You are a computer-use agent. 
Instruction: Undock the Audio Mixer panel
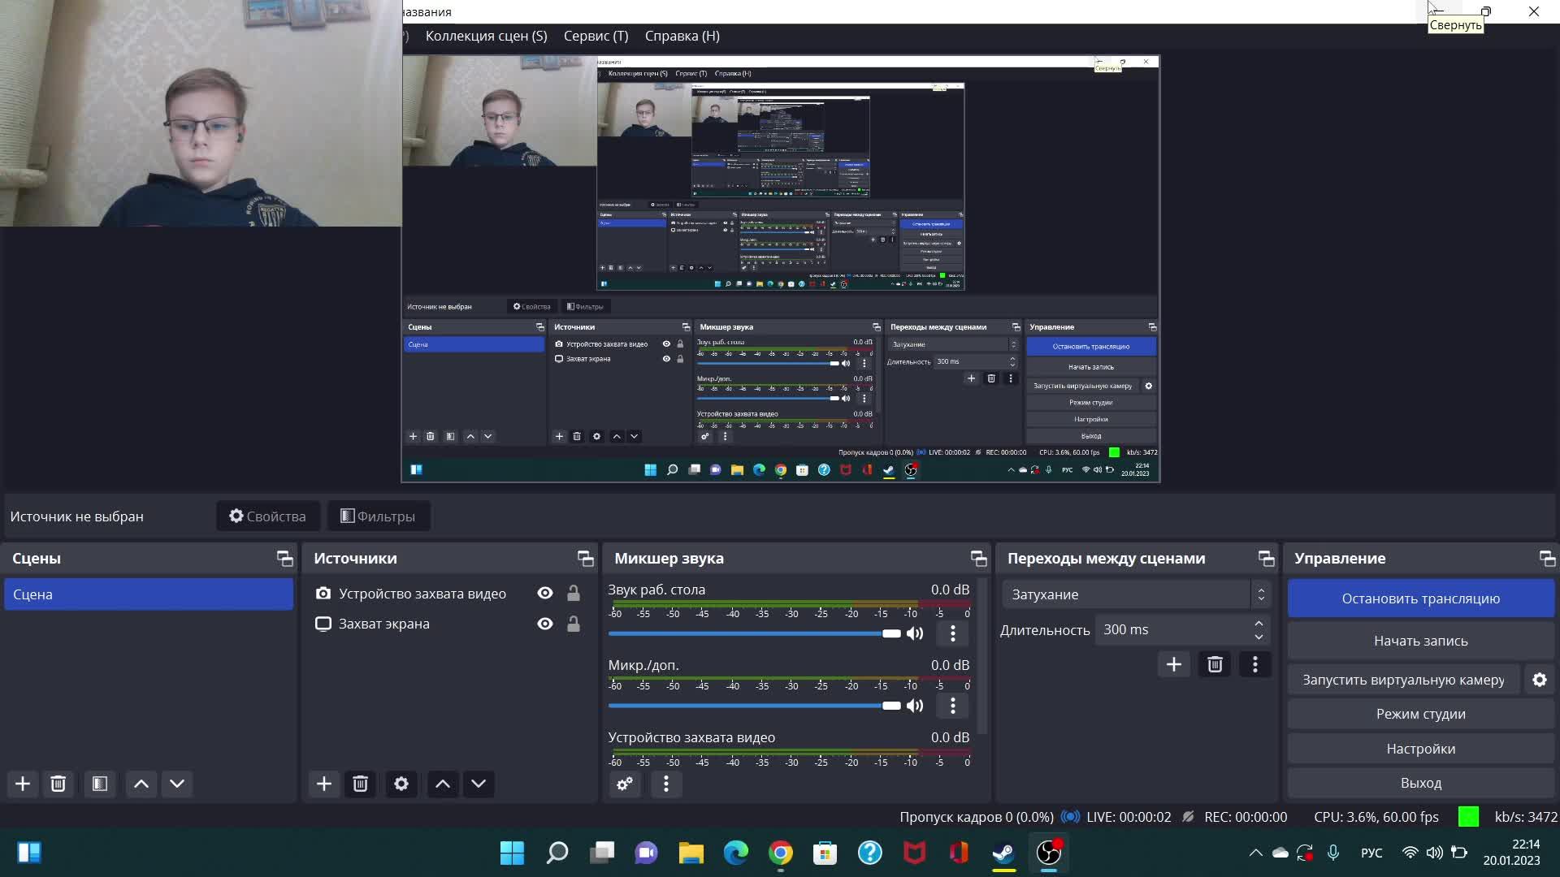978,559
